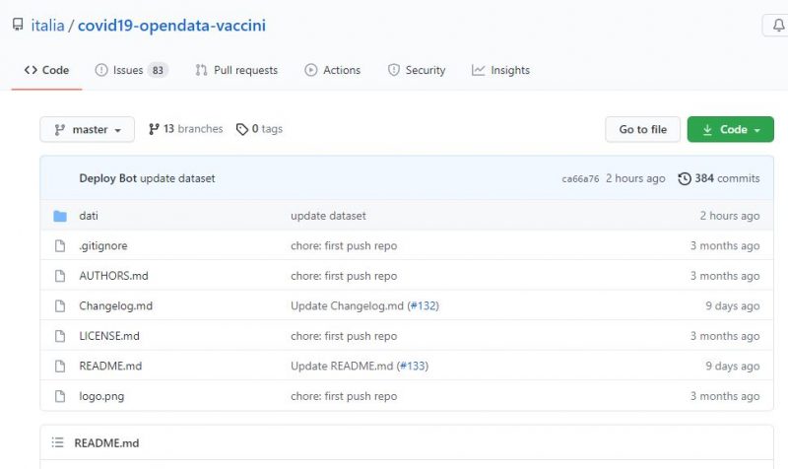788x469 pixels.
Task: Open the Changelog.md file
Action: point(115,305)
